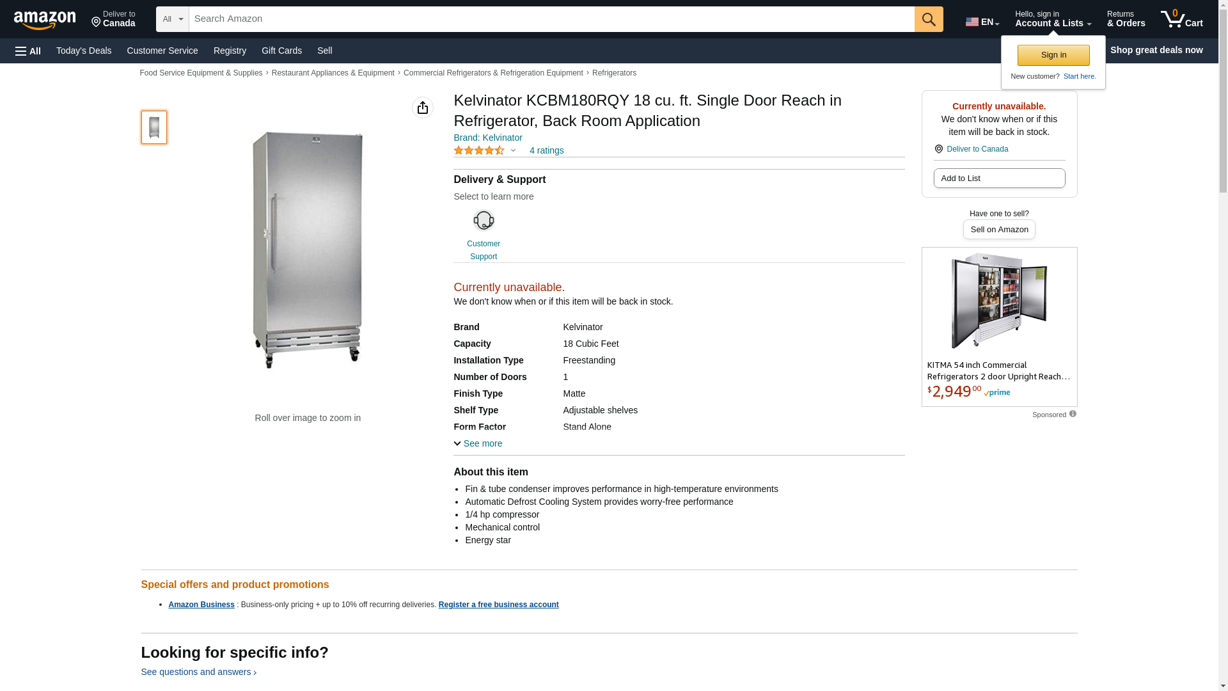Open Register a free business account link
Image resolution: width=1228 pixels, height=691 pixels.
click(498, 605)
